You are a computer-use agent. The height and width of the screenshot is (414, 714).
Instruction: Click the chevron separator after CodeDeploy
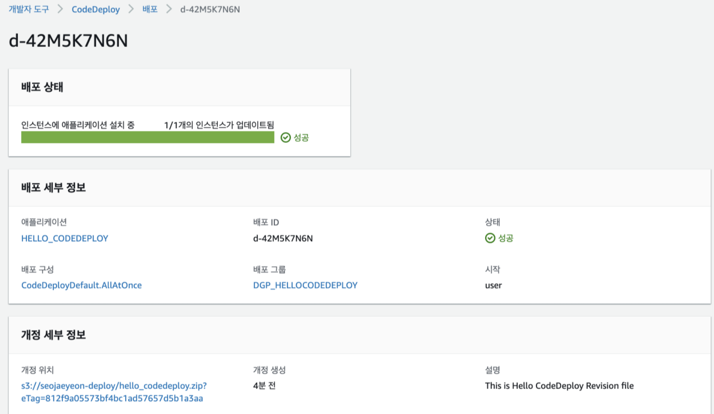[x=131, y=9]
